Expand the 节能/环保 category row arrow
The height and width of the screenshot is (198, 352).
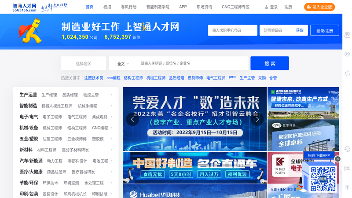(111, 183)
